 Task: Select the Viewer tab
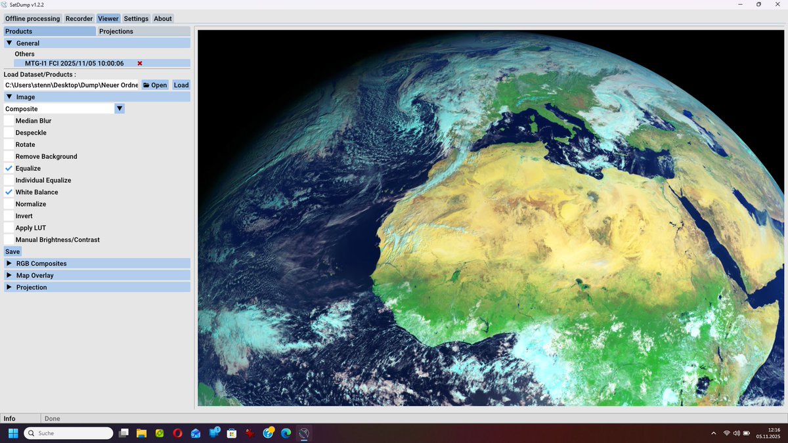(x=108, y=18)
